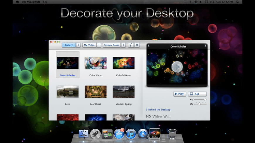255x143 pixels.
Task: Select the Leaf Heart thumbnail
Action: coord(96,92)
